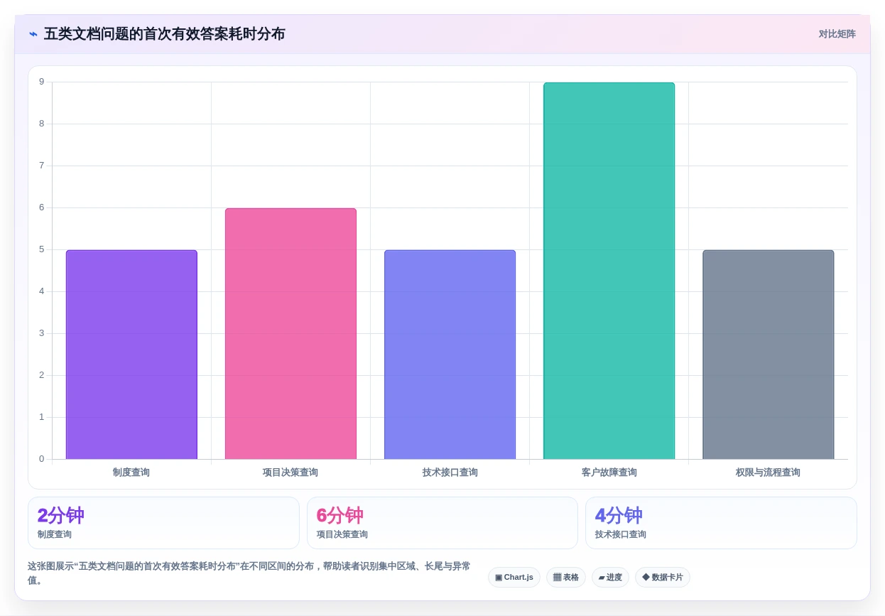The image size is (885, 616).
Task: Click the pink 项目决策查询 bar
Action: click(x=291, y=334)
